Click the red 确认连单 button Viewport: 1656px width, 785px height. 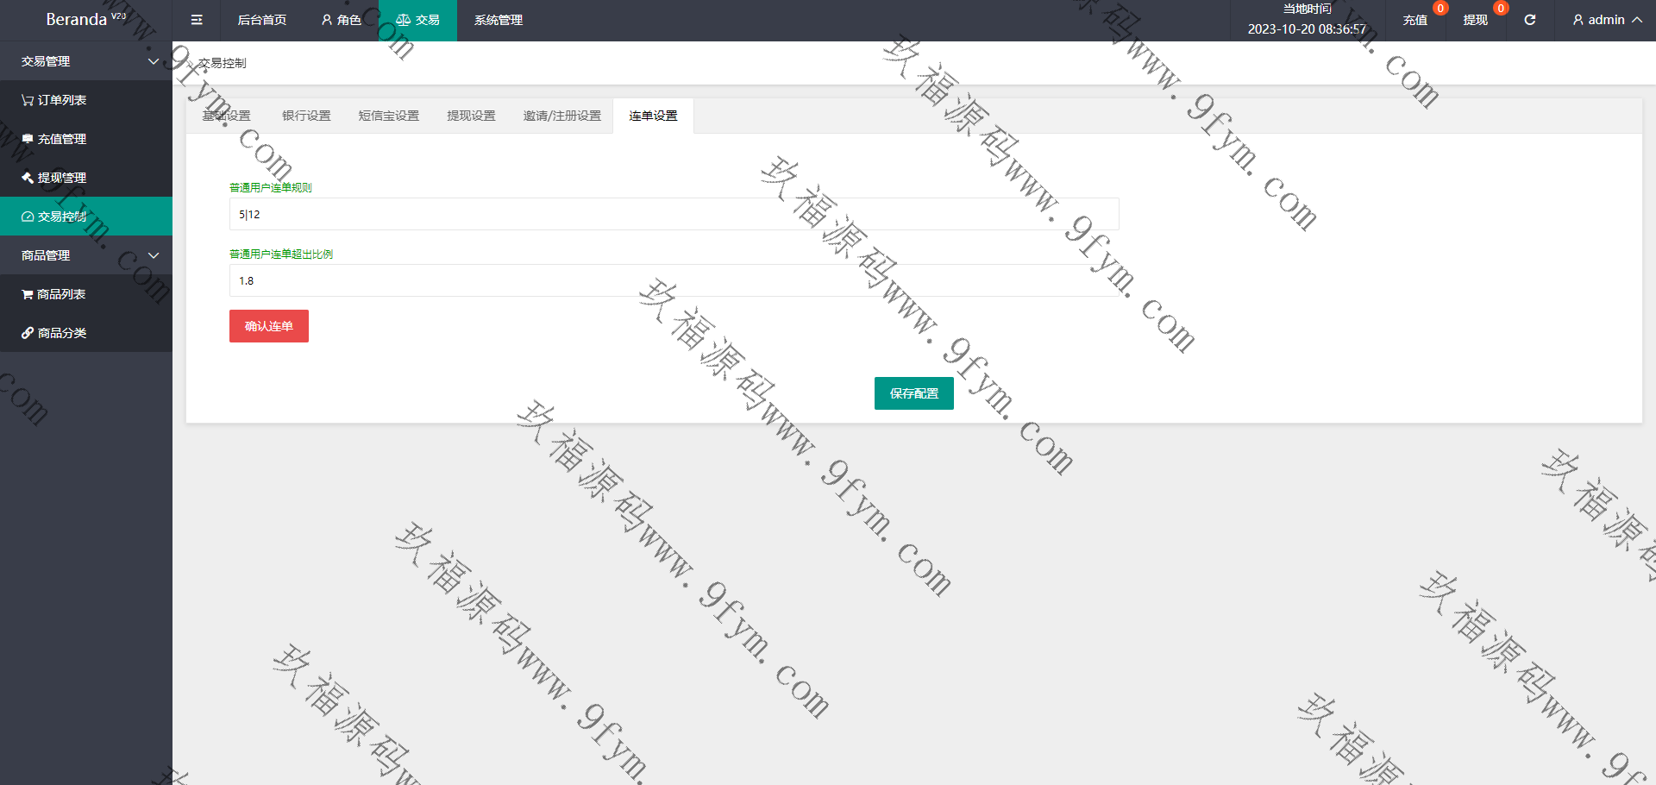[269, 326]
